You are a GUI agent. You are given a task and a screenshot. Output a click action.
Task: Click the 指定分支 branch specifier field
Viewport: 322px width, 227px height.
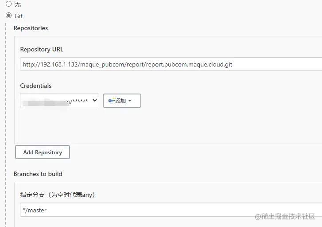[x=171, y=210]
